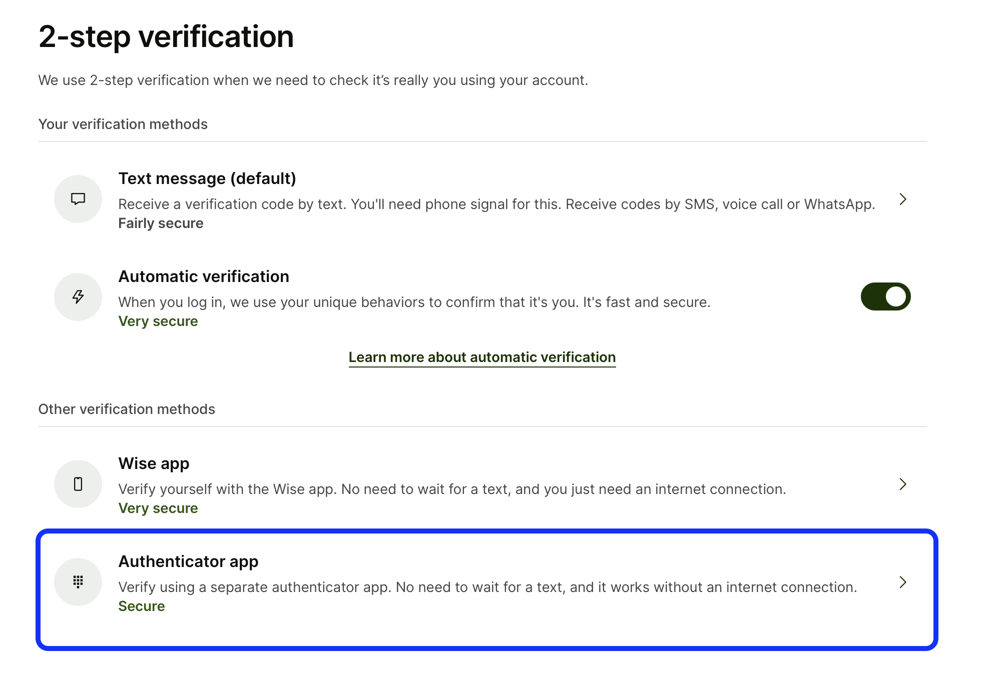The height and width of the screenshot is (693, 1006).
Task: Click the Automatic verification heading
Action: pyautogui.click(x=204, y=276)
